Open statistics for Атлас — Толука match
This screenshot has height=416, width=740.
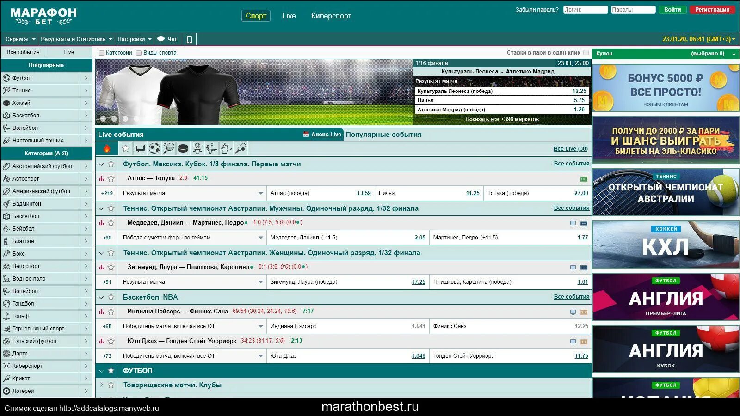101,178
